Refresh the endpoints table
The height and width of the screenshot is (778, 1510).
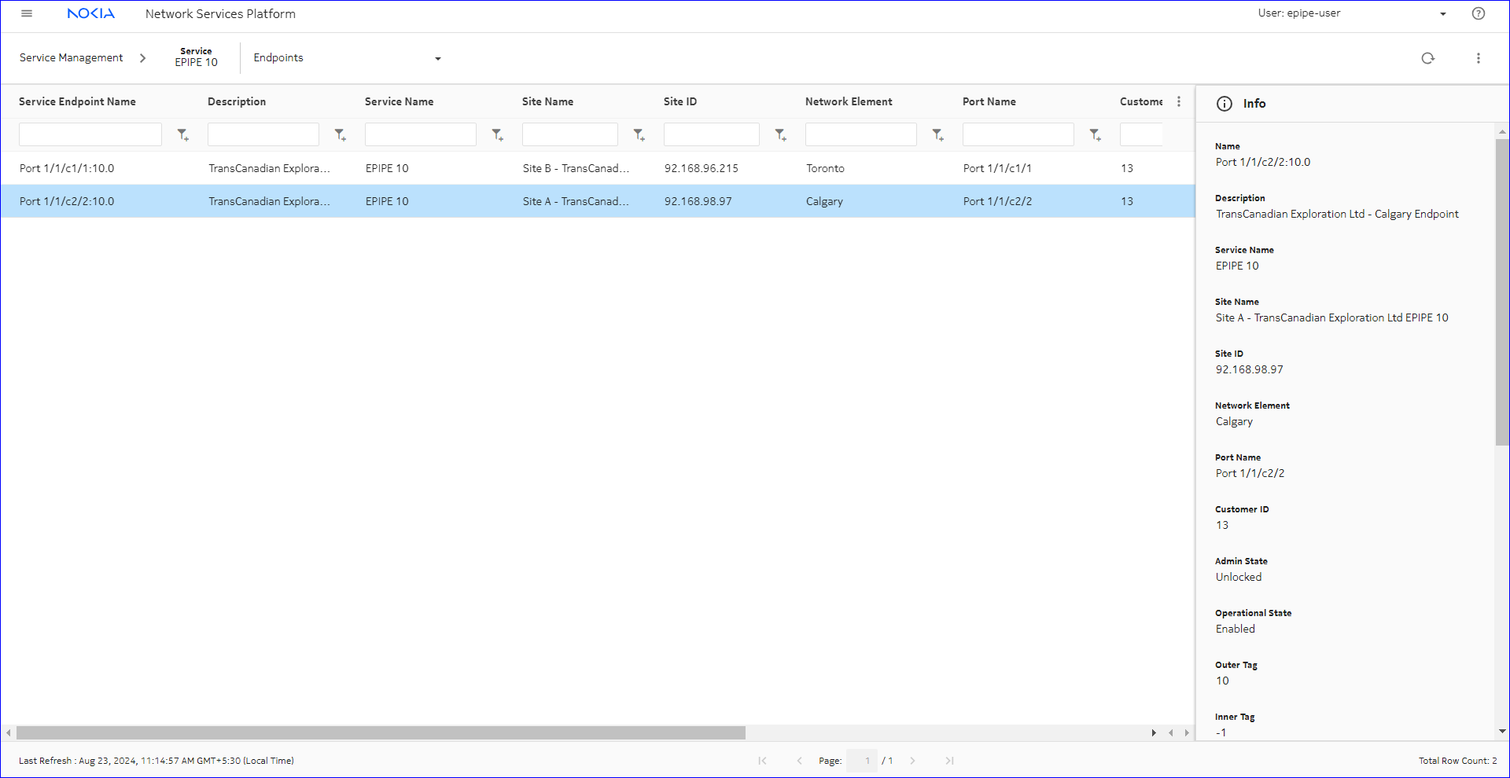(x=1427, y=58)
